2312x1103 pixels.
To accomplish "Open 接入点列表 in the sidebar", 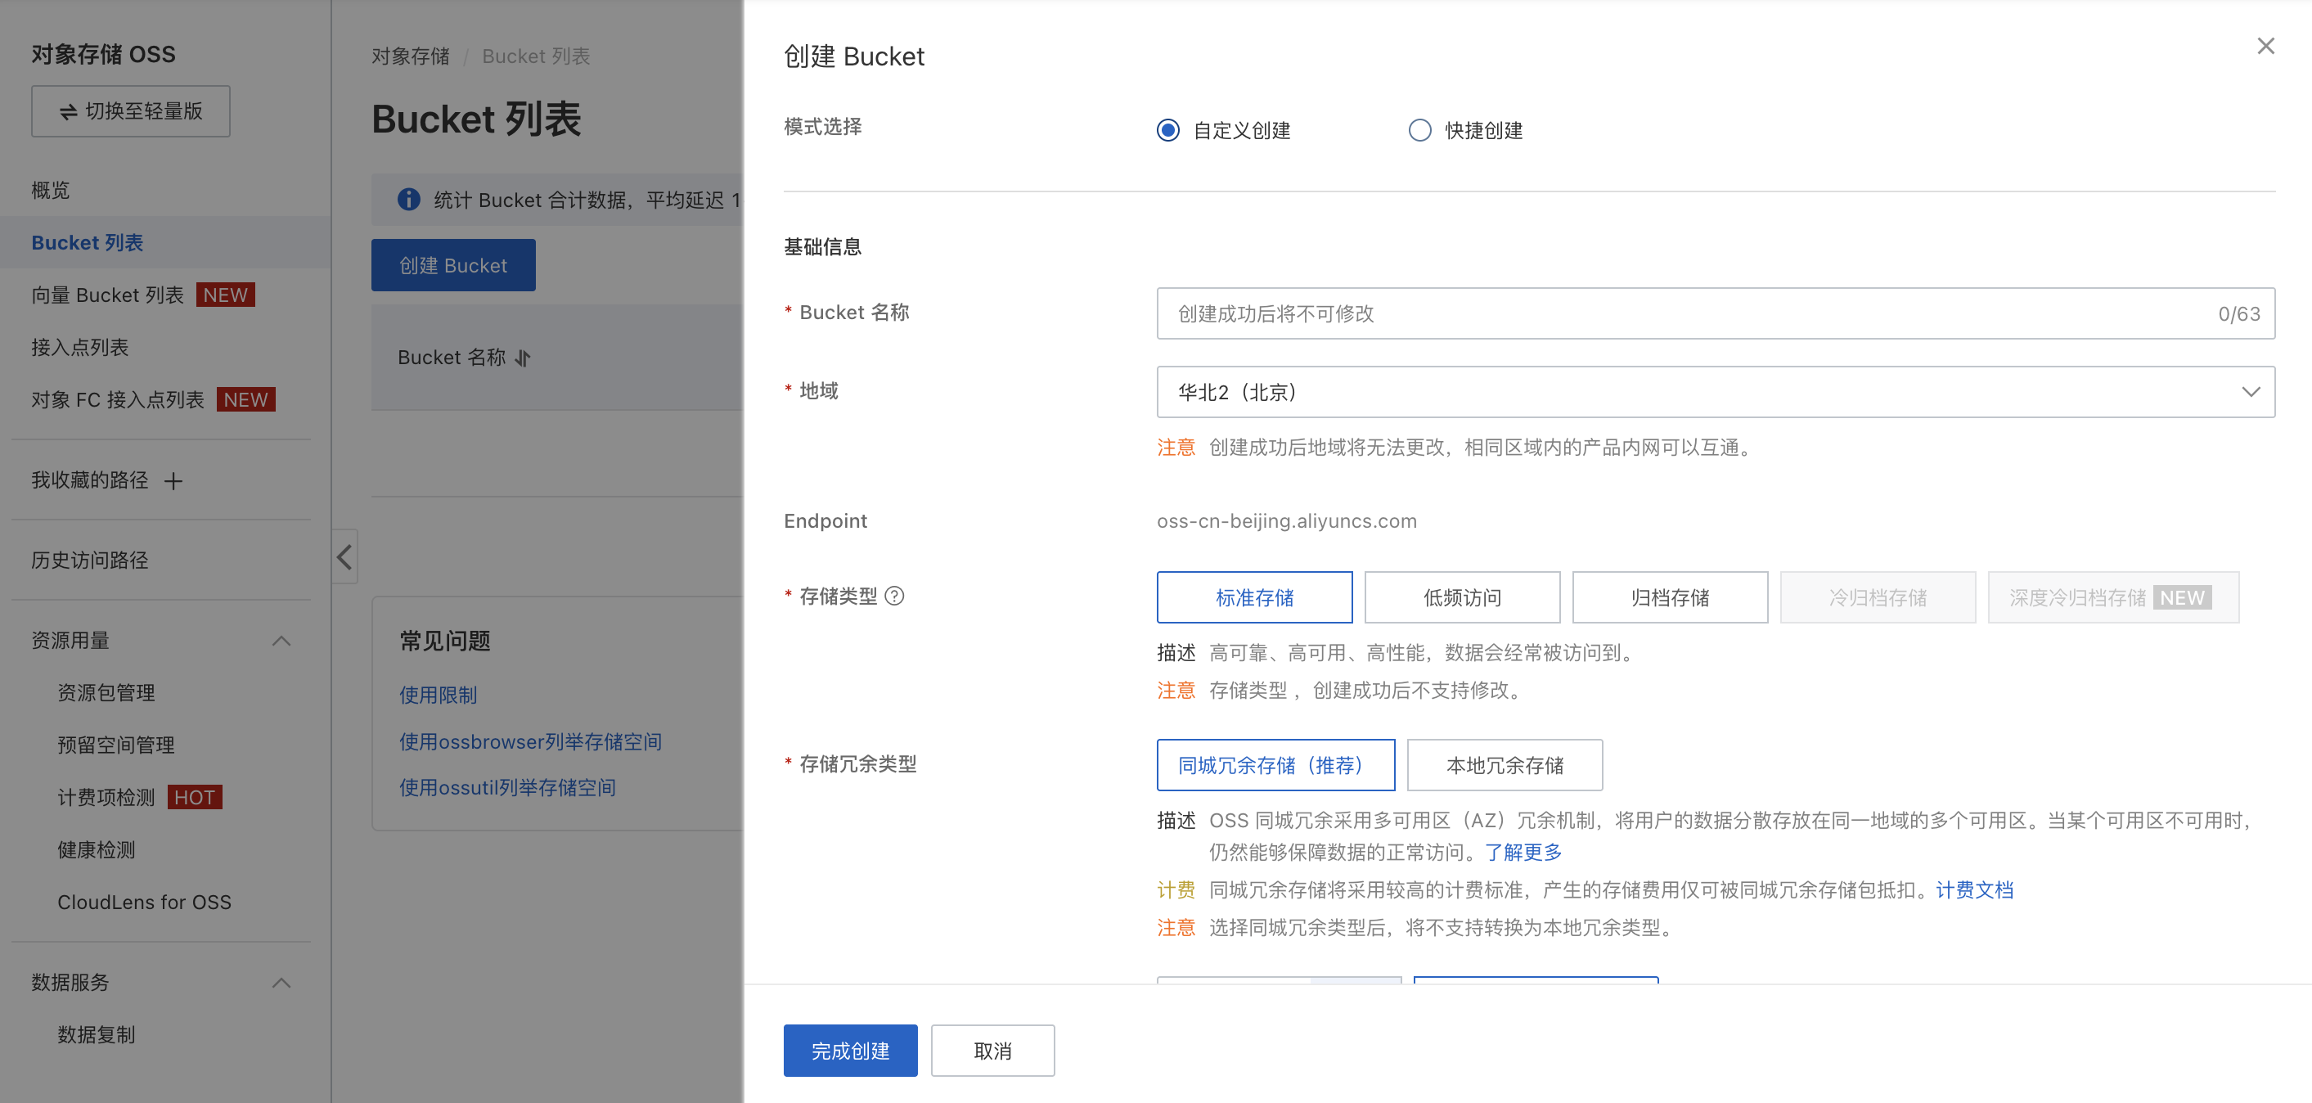I will coord(80,347).
